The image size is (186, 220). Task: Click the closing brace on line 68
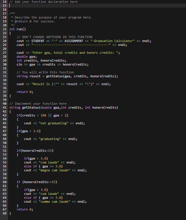click(x=10, y=213)
